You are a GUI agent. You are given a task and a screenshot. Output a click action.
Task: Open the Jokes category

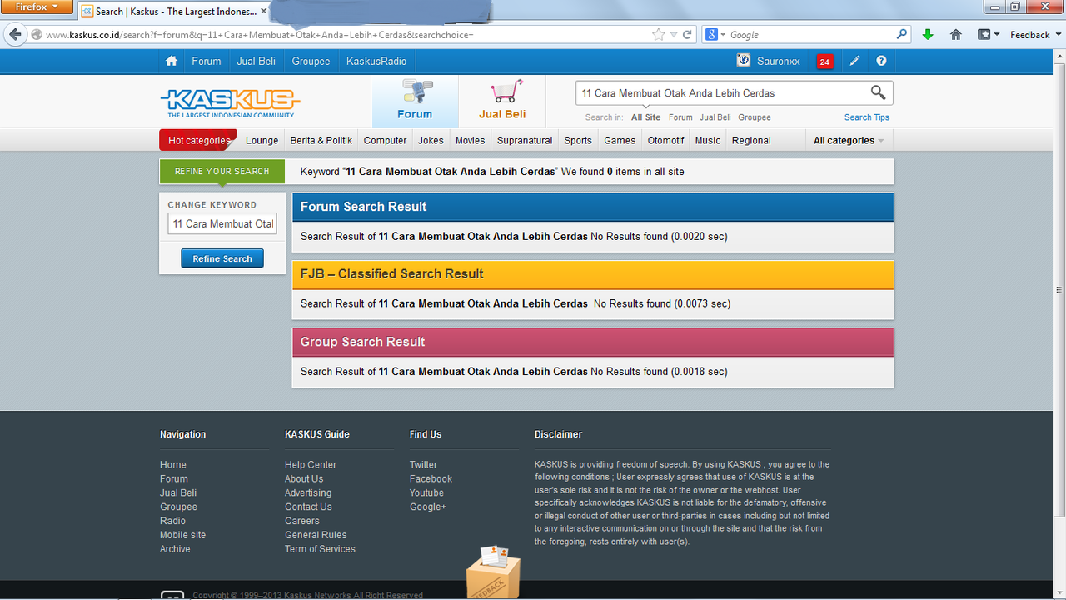pyautogui.click(x=431, y=140)
